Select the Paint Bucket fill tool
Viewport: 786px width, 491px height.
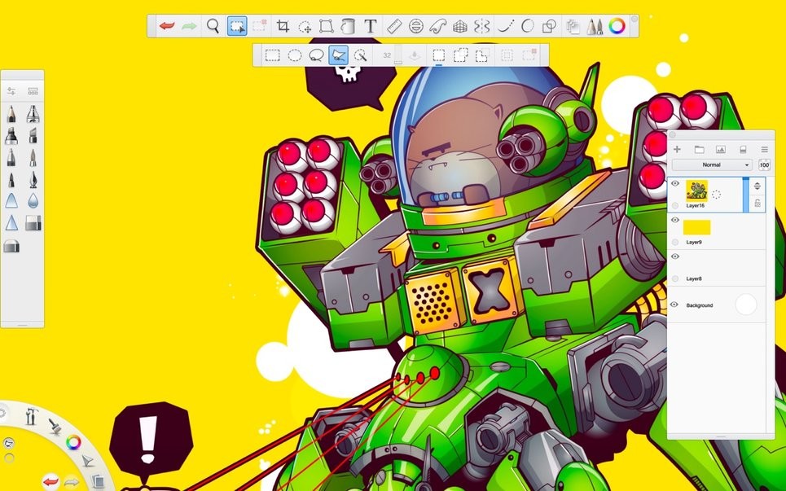click(348, 25)
